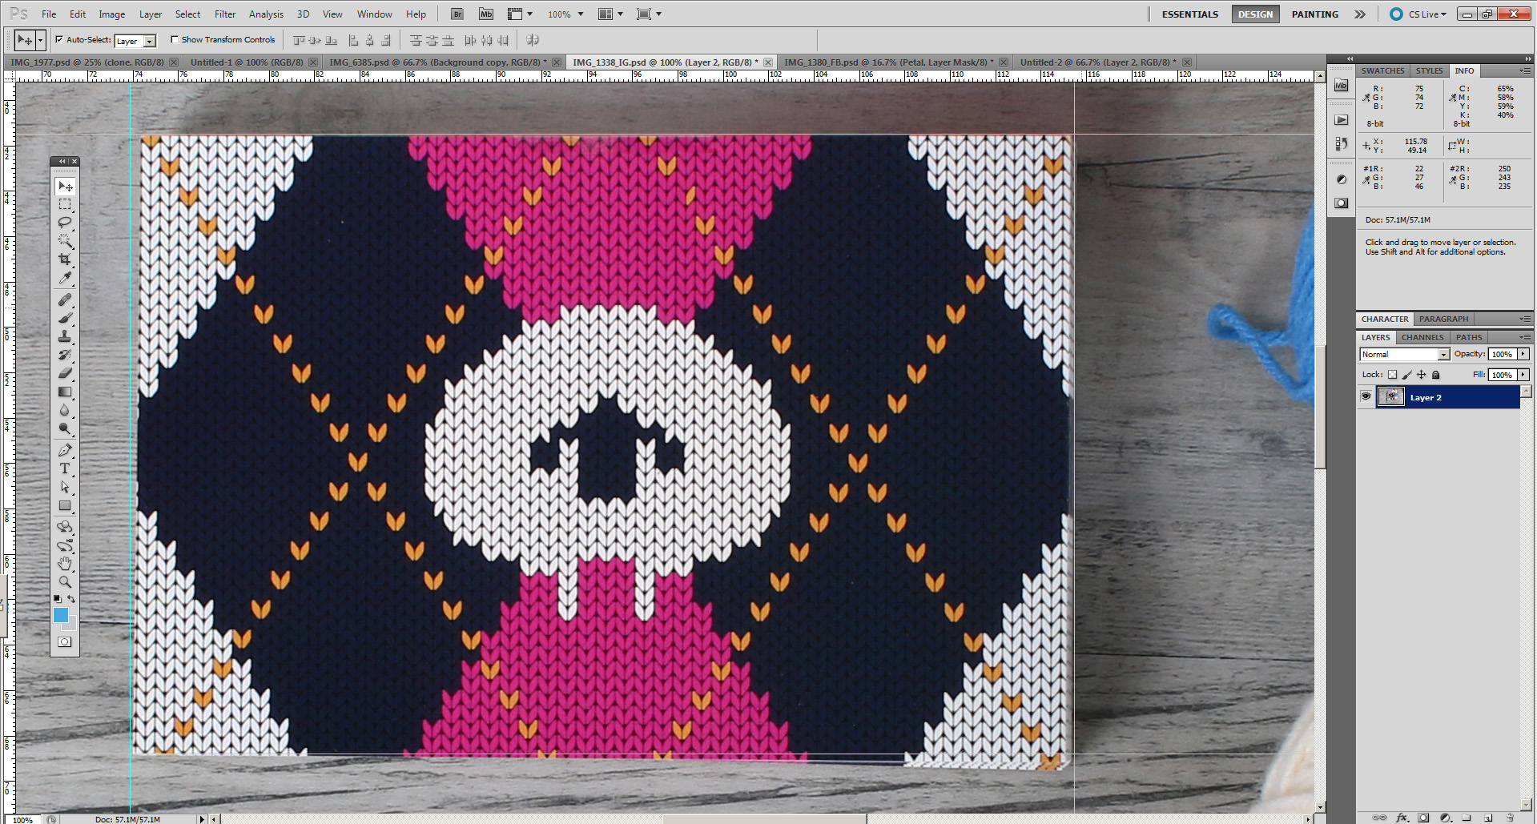Launch Bridge from the Br icon
The height and width of the screenshot is (824, 1537).
pos(457,14)
